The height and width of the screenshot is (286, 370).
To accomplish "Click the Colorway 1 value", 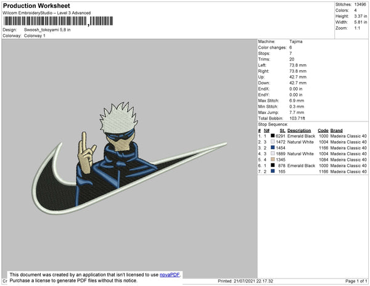I will 35,36.
